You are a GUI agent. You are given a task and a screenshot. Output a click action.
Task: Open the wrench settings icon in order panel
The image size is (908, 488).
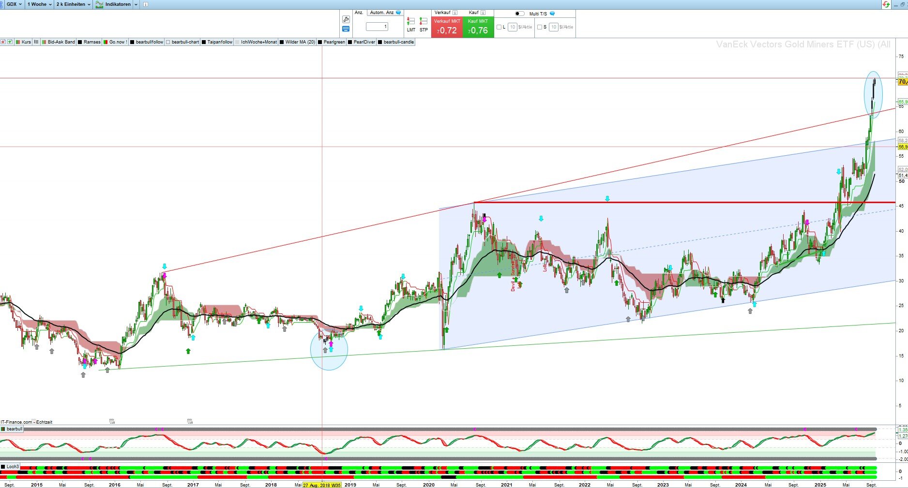click(x=346, y=19)
